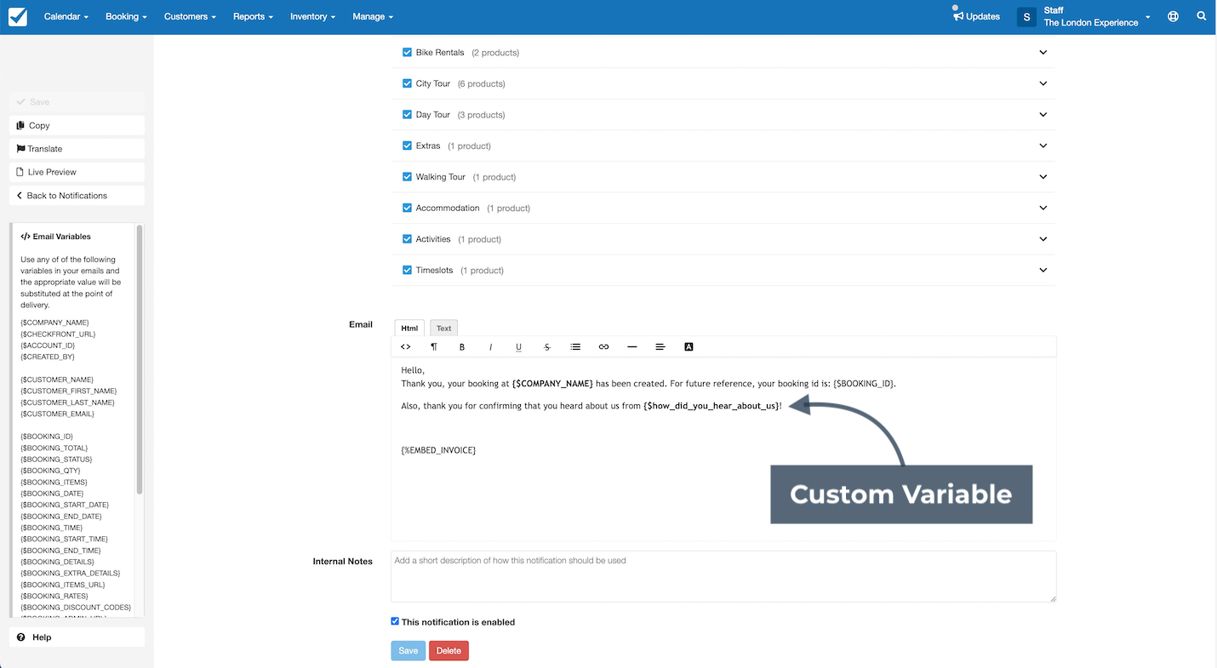Apply underline formatting in editor
Viewport: 1217px width, 668px height.
click(x=518, y=347)
